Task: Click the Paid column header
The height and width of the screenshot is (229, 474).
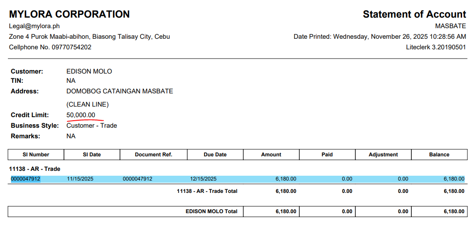Action: click(327, 155)
